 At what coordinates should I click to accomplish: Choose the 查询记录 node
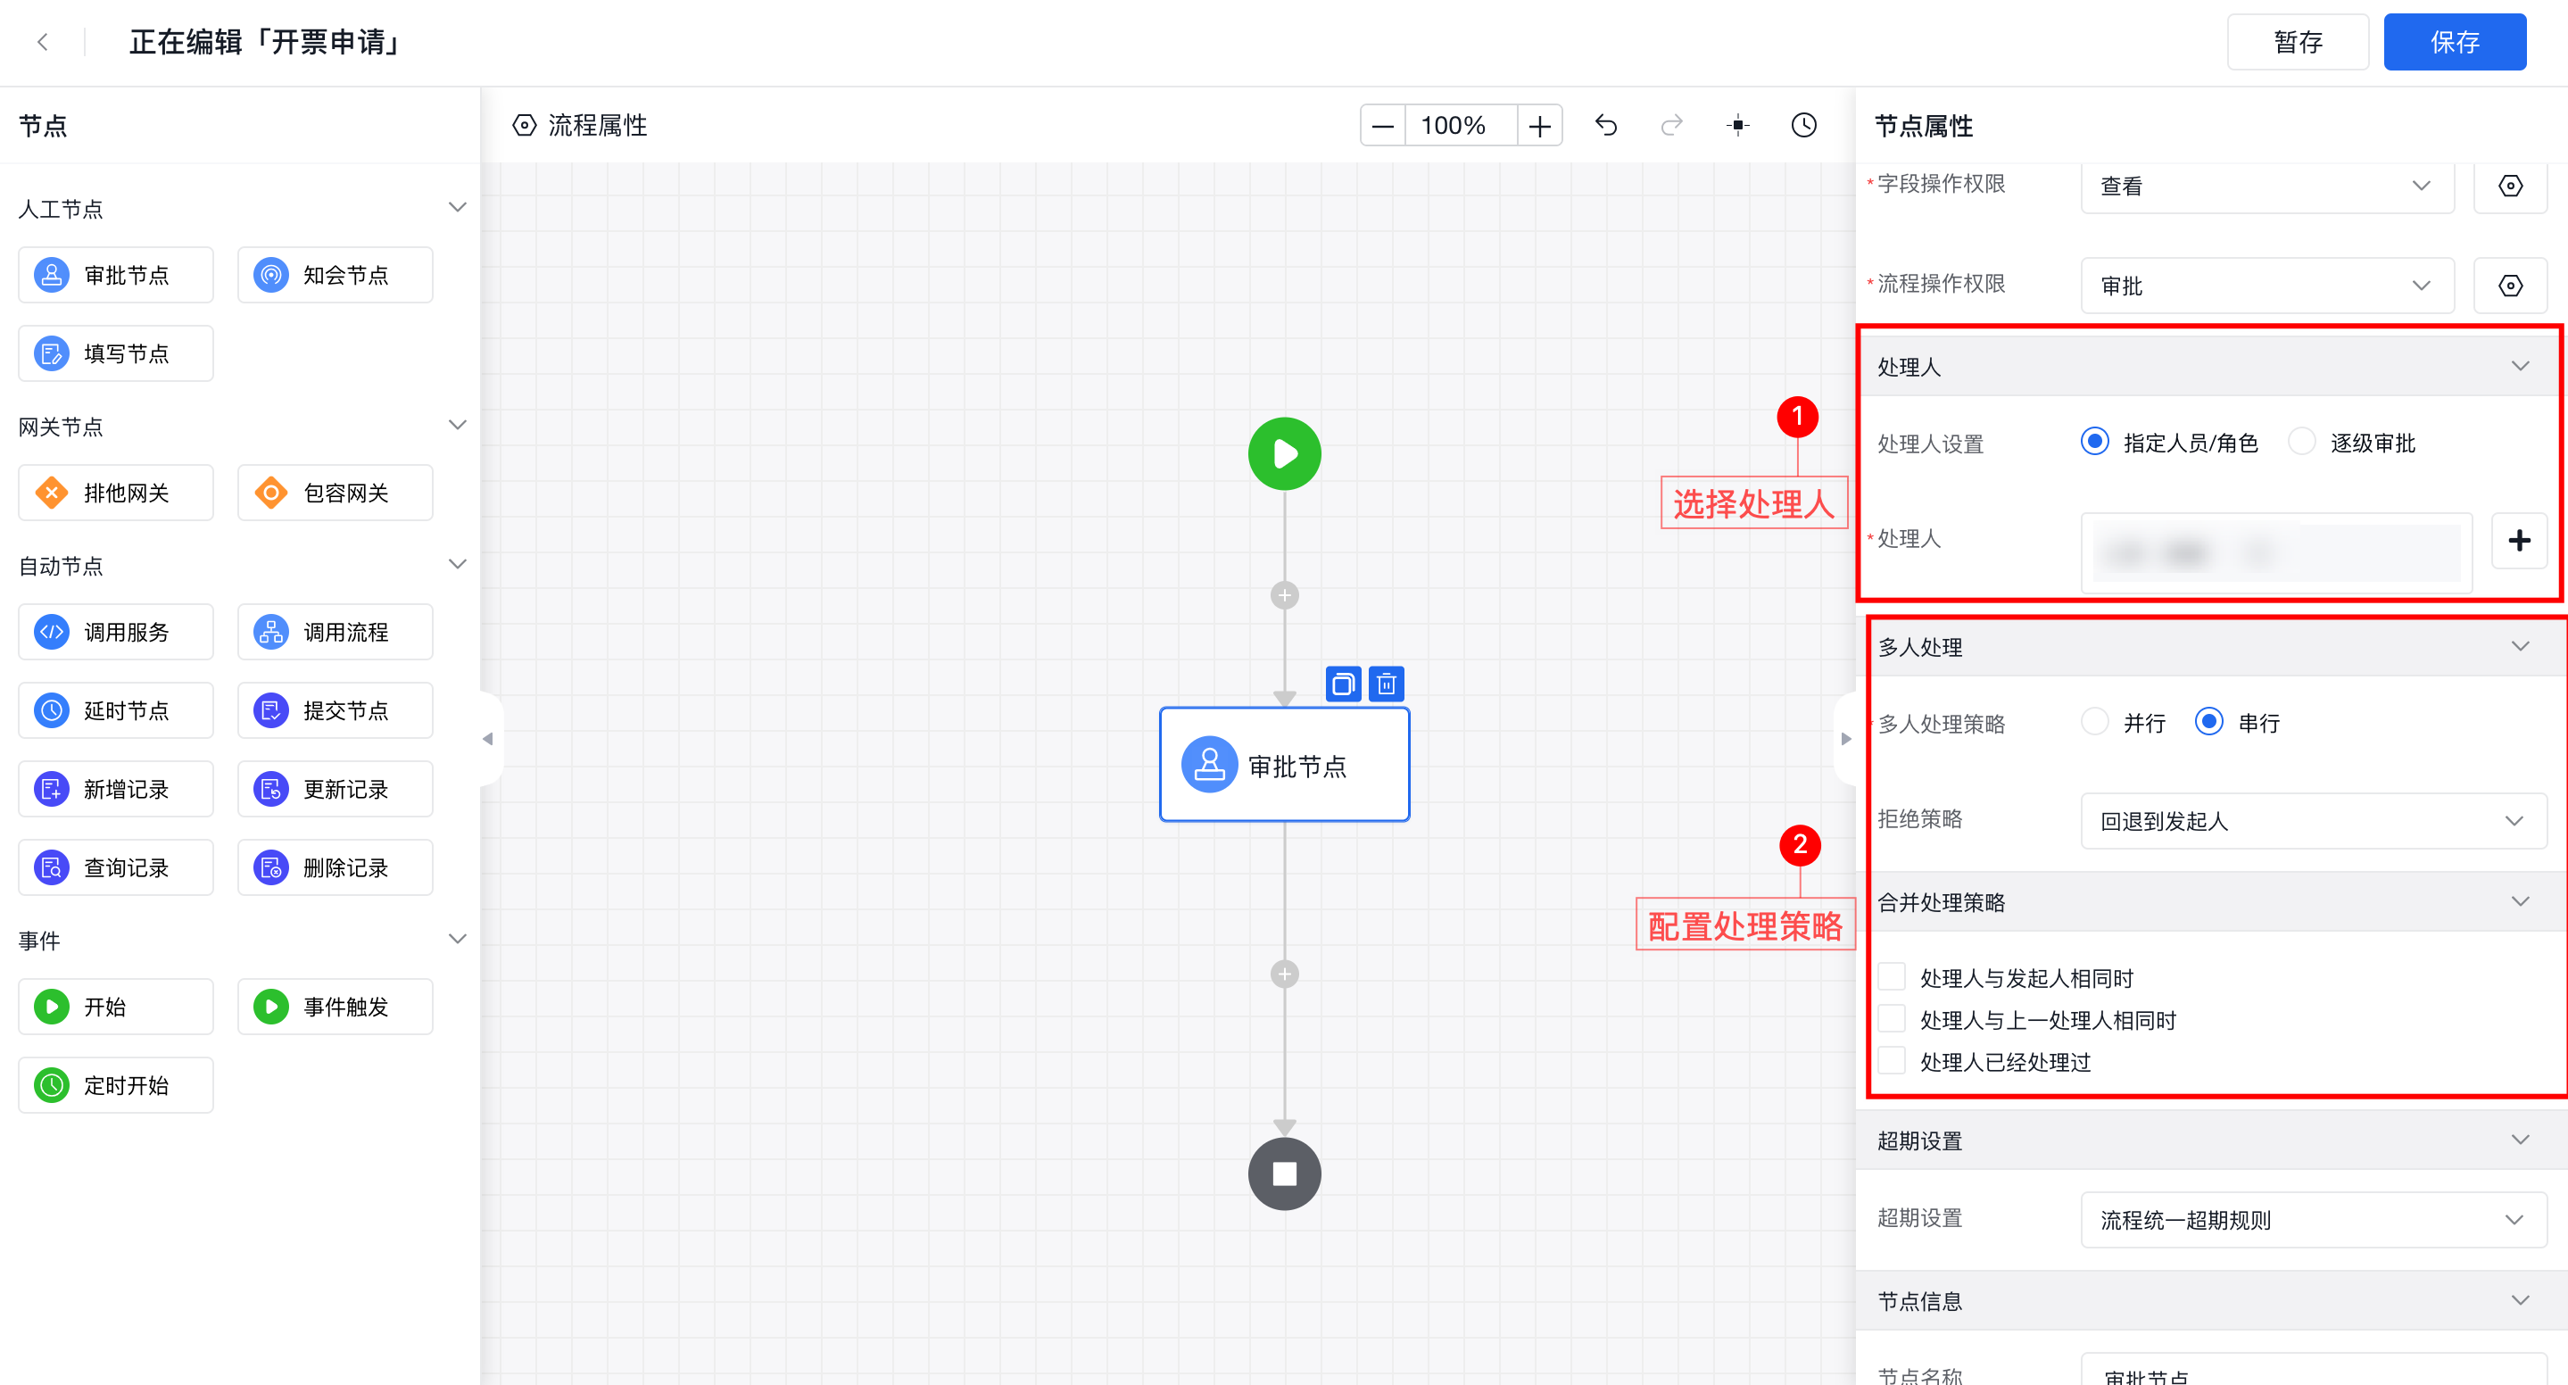(116, 867)
